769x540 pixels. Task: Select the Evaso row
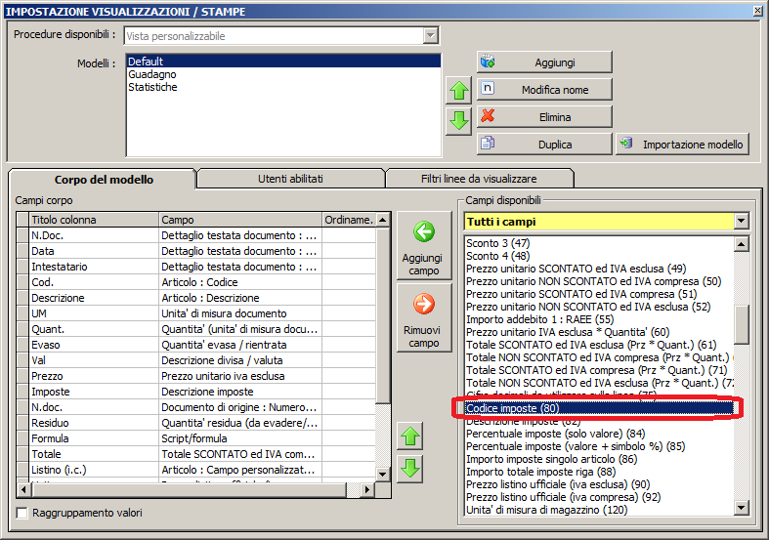(196, 345)
